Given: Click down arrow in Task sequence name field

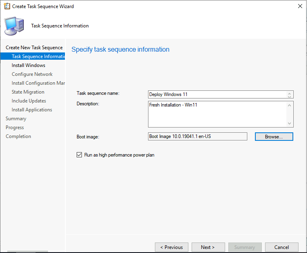Looking at the screenshot, I should 289,96.
